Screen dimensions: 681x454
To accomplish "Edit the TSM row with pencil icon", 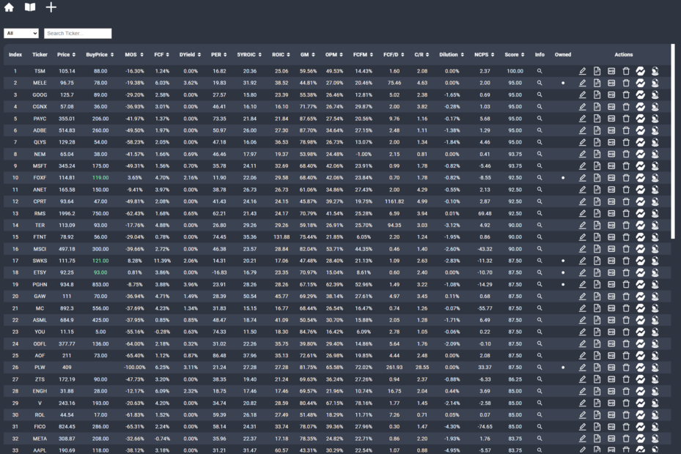I will point(583,71).
